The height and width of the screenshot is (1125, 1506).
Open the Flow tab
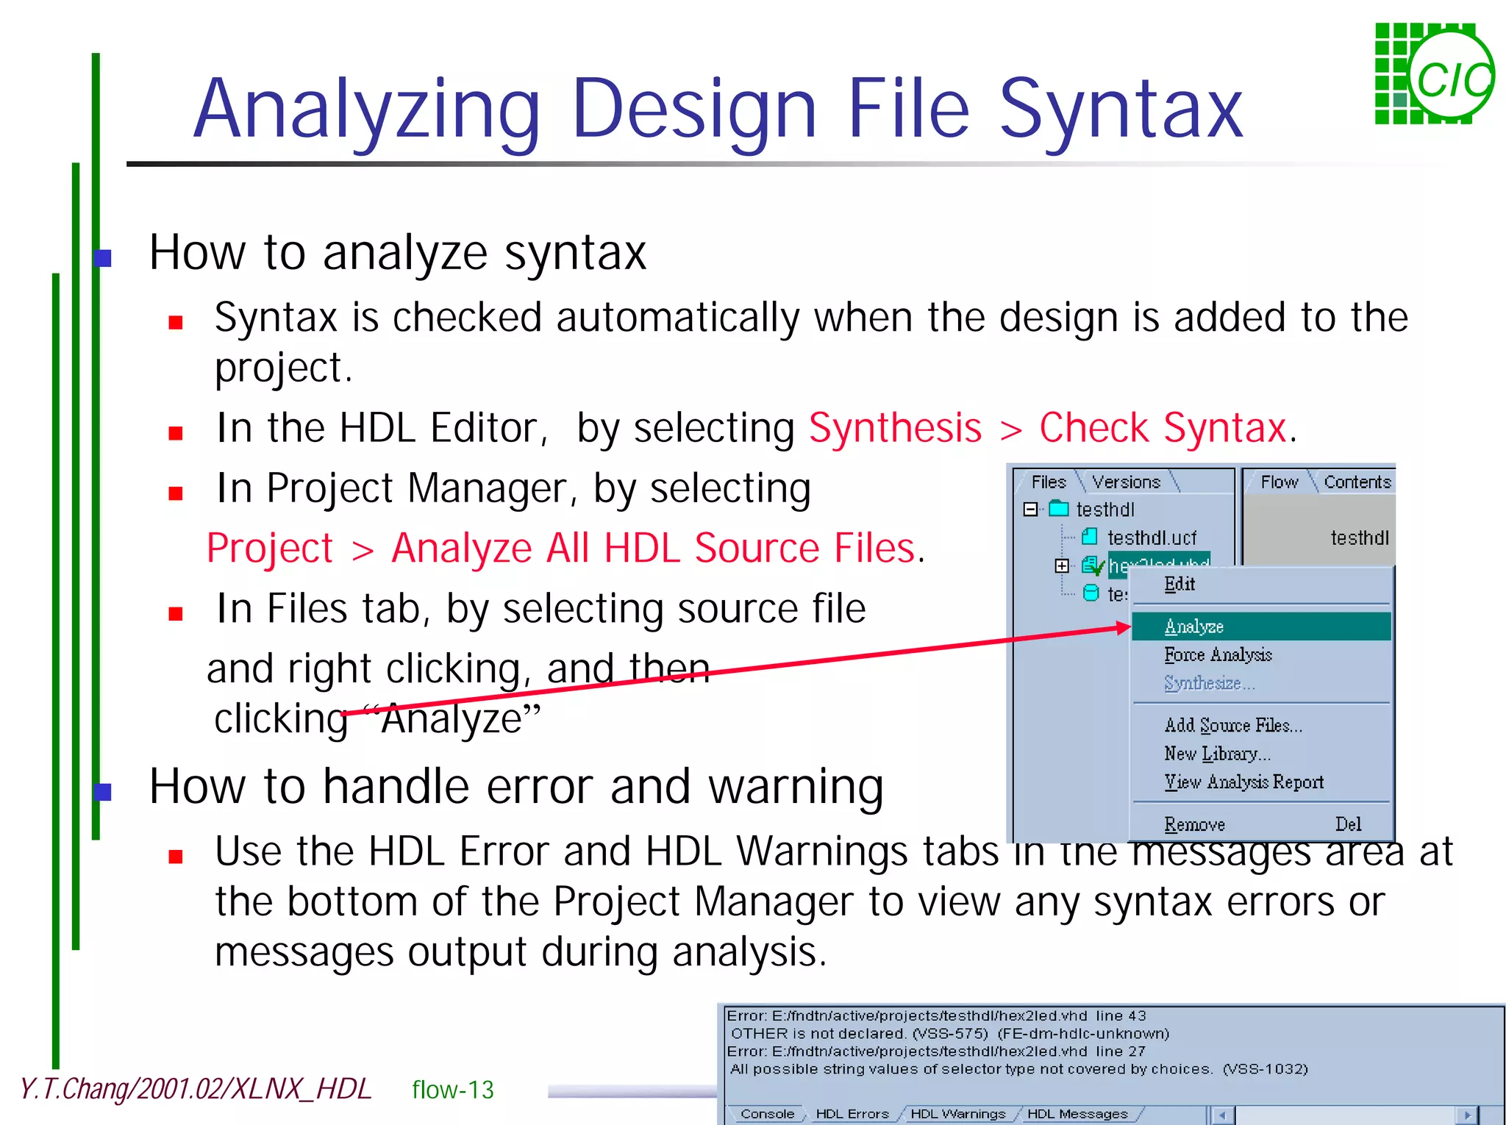(1279, 482)
